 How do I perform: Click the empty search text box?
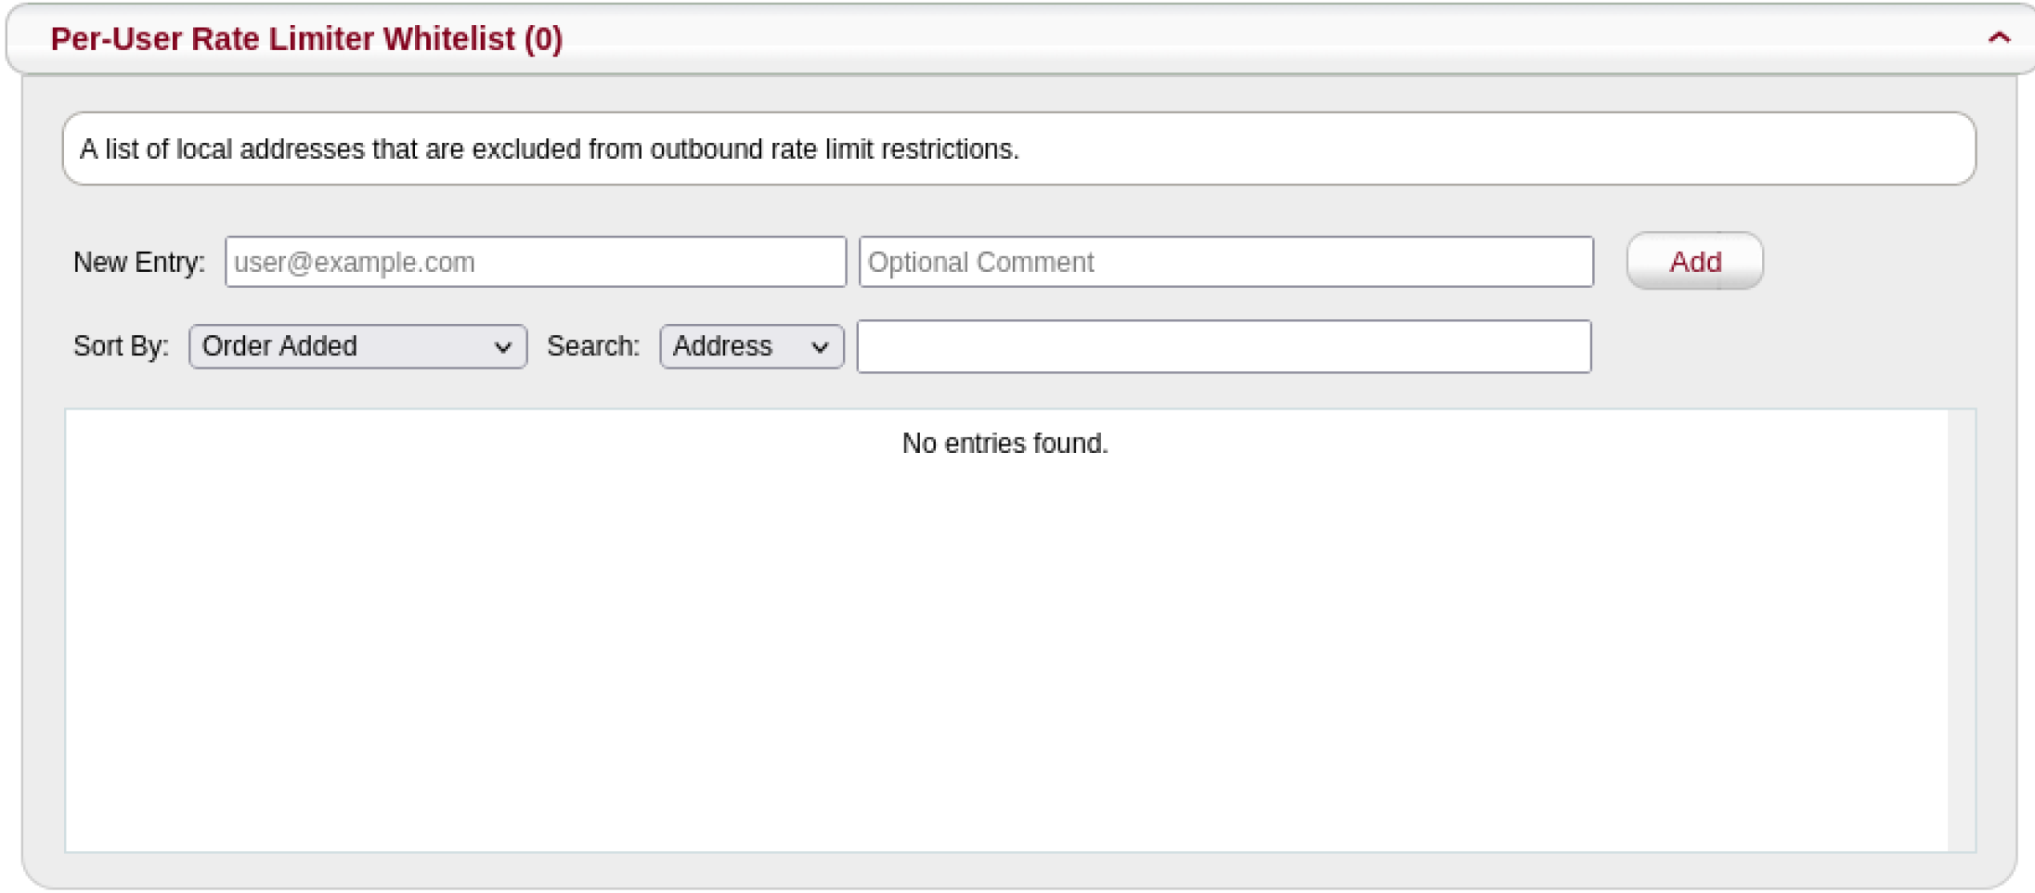[x=1225, y=346]
